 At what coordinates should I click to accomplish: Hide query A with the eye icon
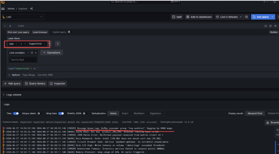[275, 26]
